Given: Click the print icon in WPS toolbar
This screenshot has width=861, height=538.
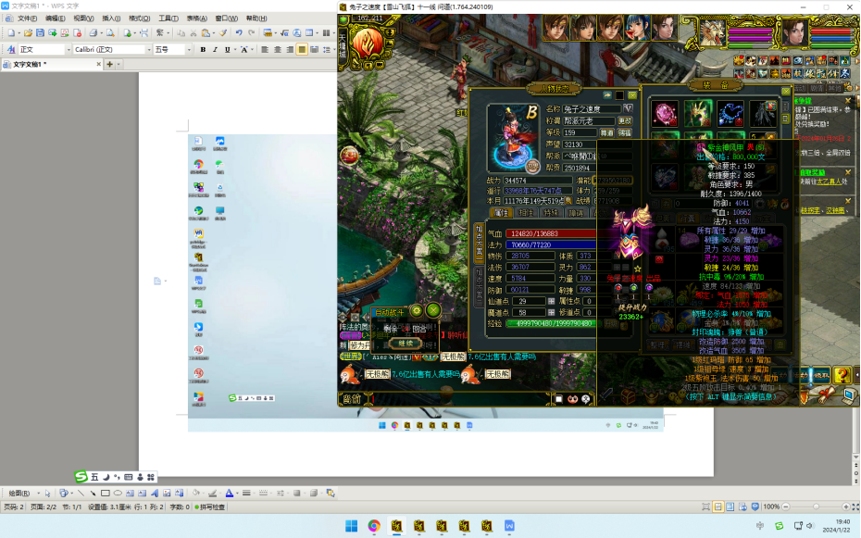Looking at the screenshot, I should tap(94, 33).
